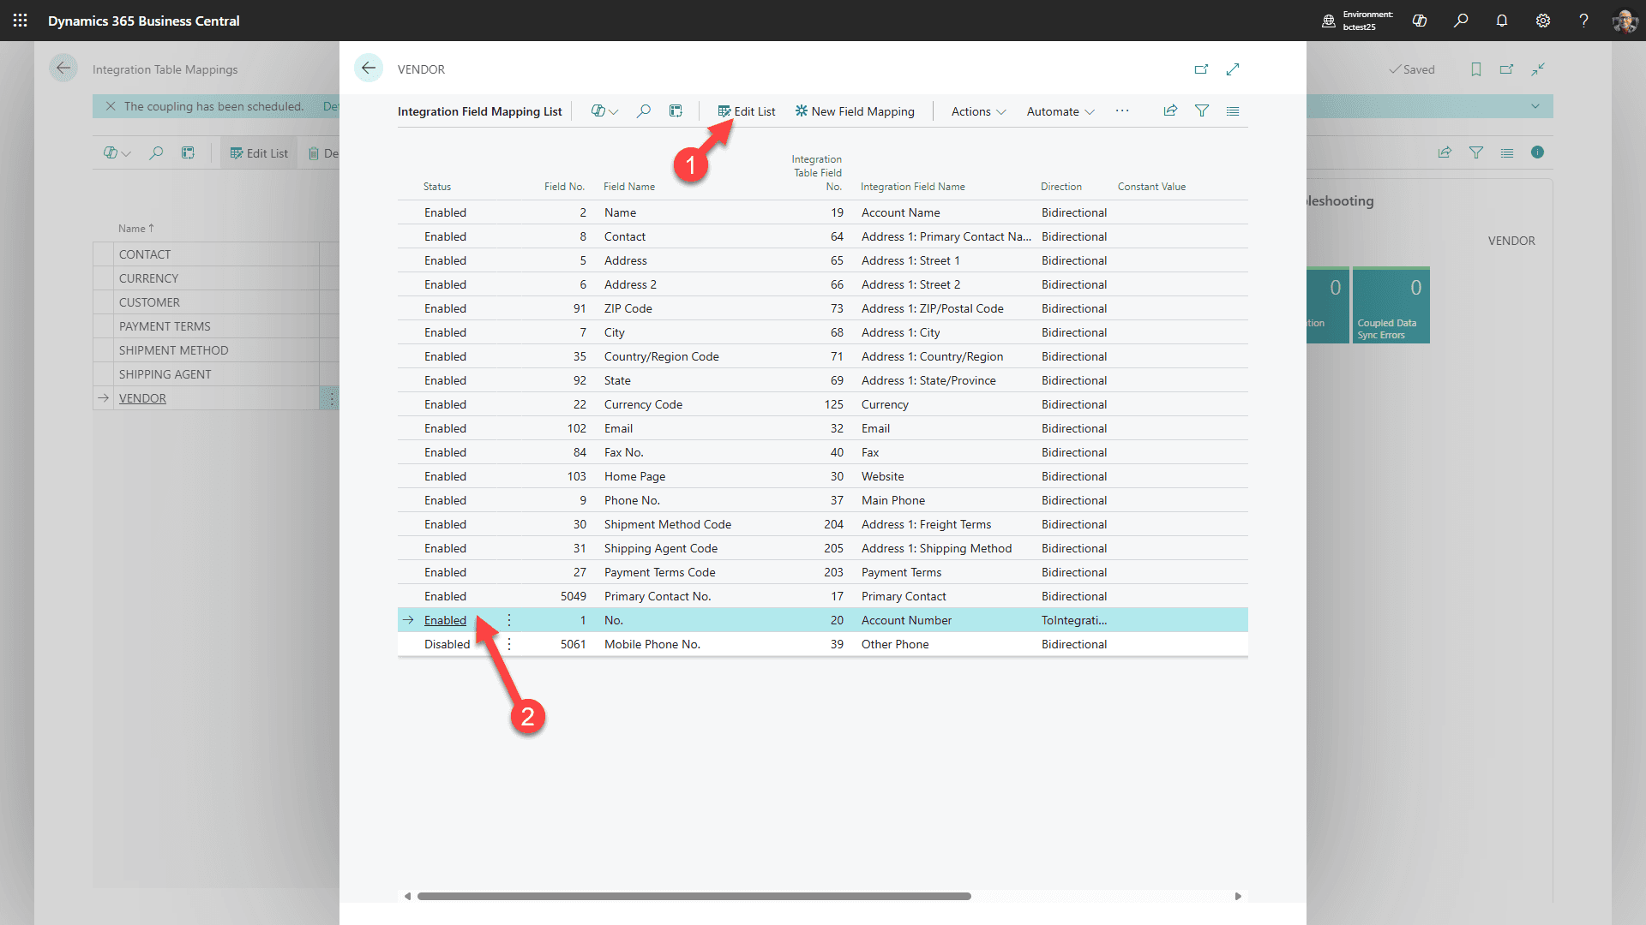Filter the field mapping list

[x=1202, y=110]
